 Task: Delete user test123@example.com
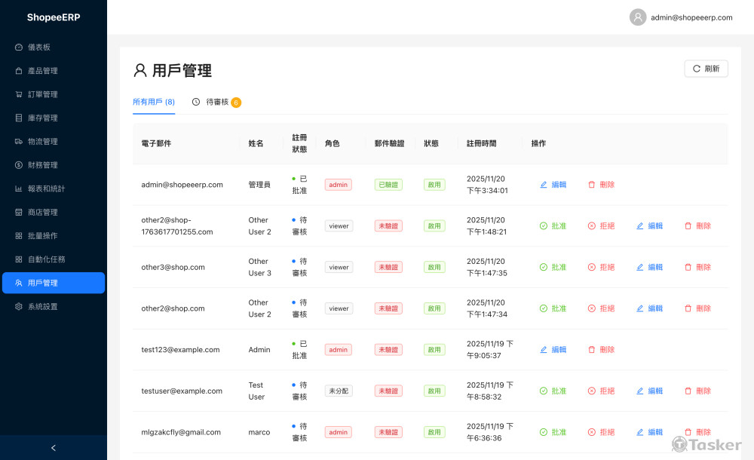click(x=601, y=350)
